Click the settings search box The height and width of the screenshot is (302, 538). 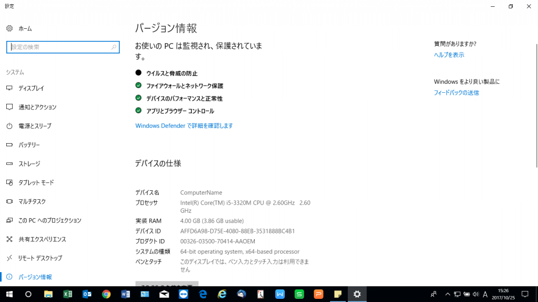(63, 47)
